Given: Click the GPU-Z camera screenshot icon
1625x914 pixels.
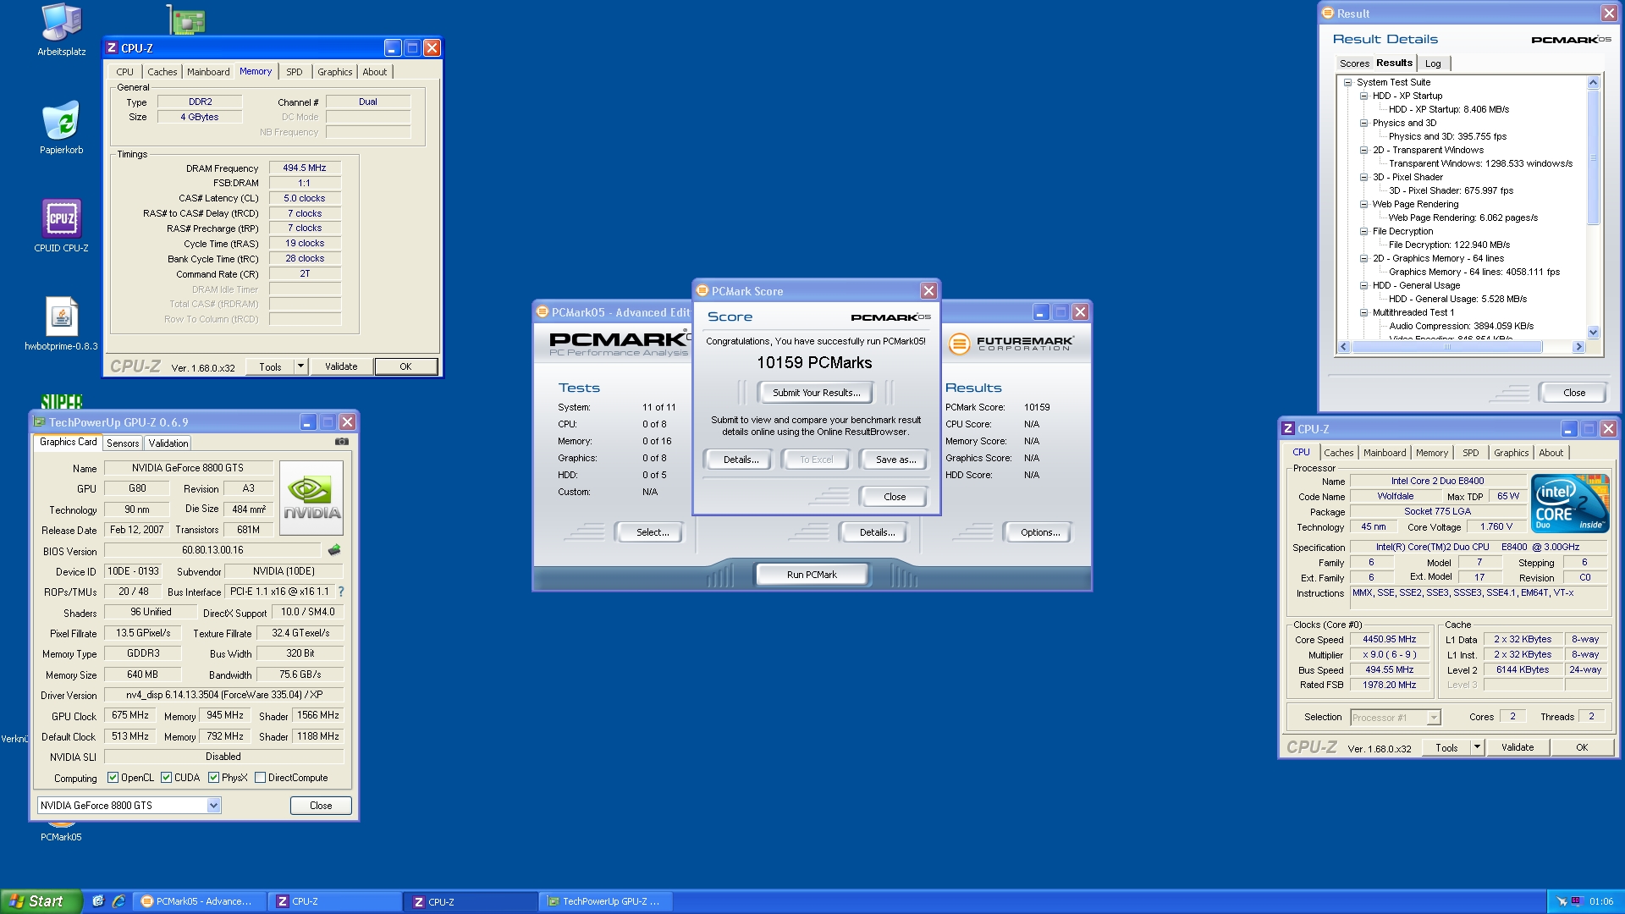Looking at the screenshot, I should [x=342, y=442].
